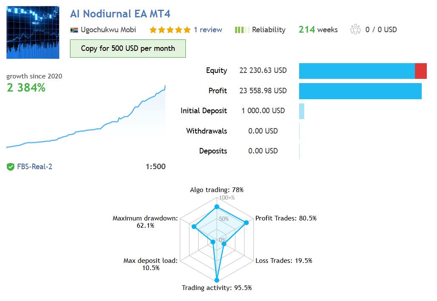
Task: Open the signal's chart thumbnail image
Action: pos(33,32)
